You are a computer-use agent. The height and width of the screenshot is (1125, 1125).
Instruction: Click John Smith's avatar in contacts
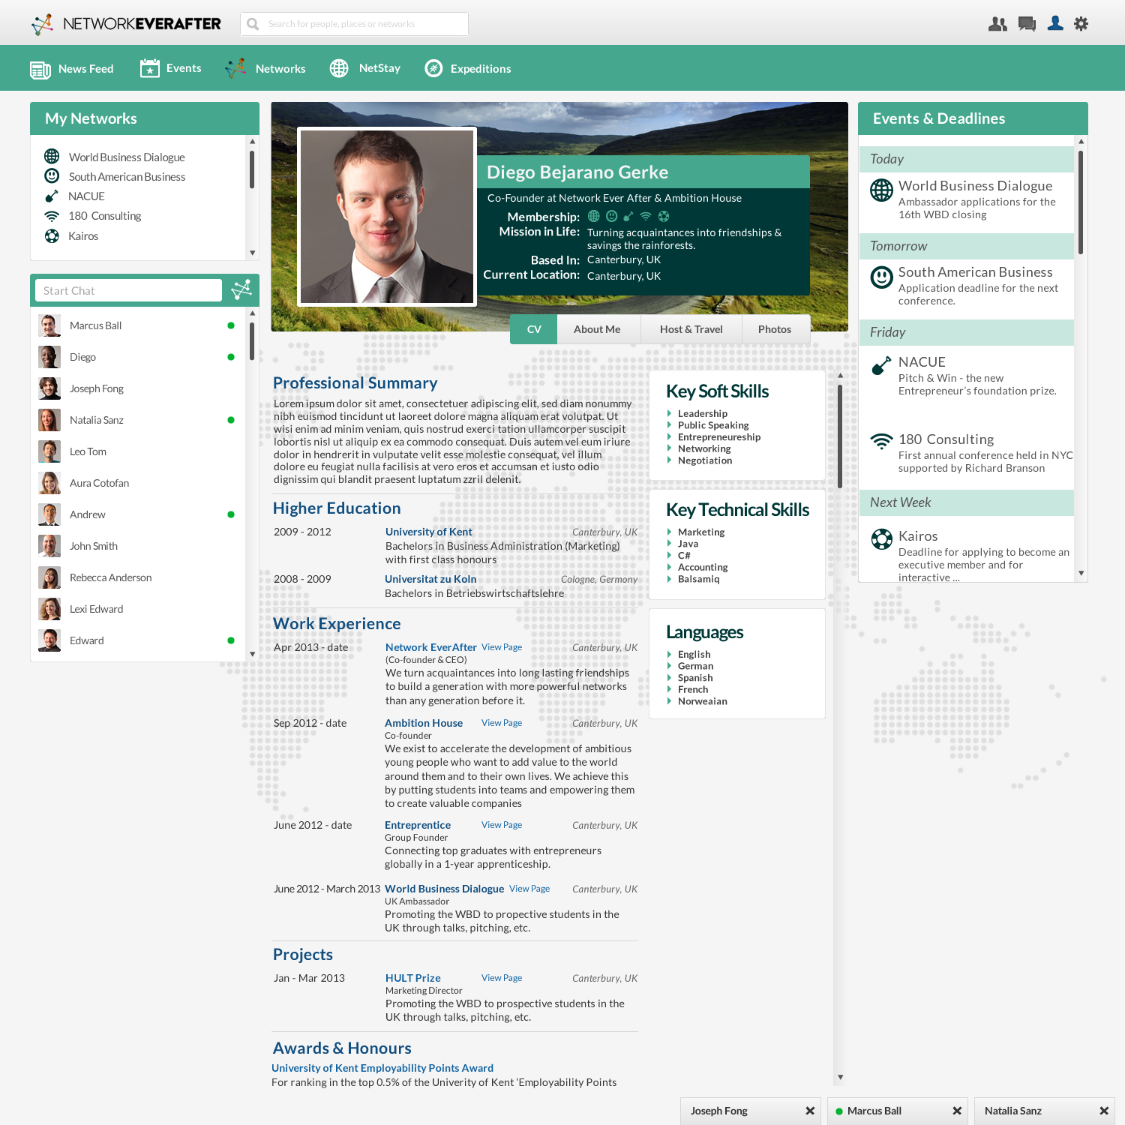pyautogui.click(x=49, y=546)
